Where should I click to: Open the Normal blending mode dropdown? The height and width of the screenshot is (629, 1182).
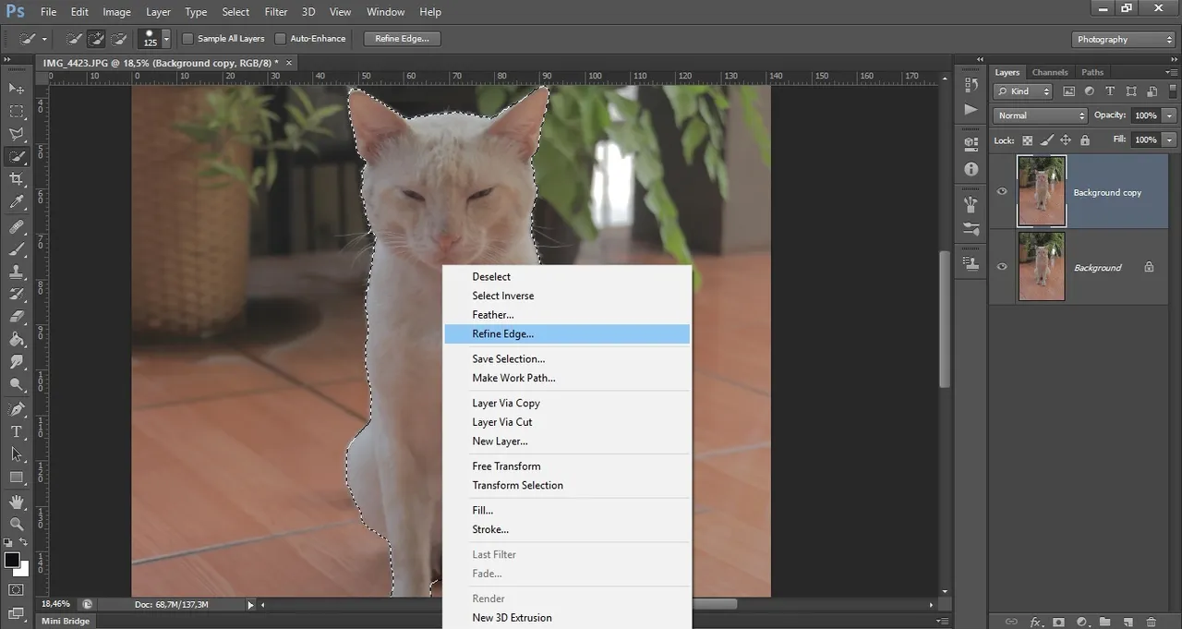(1041, 115)
